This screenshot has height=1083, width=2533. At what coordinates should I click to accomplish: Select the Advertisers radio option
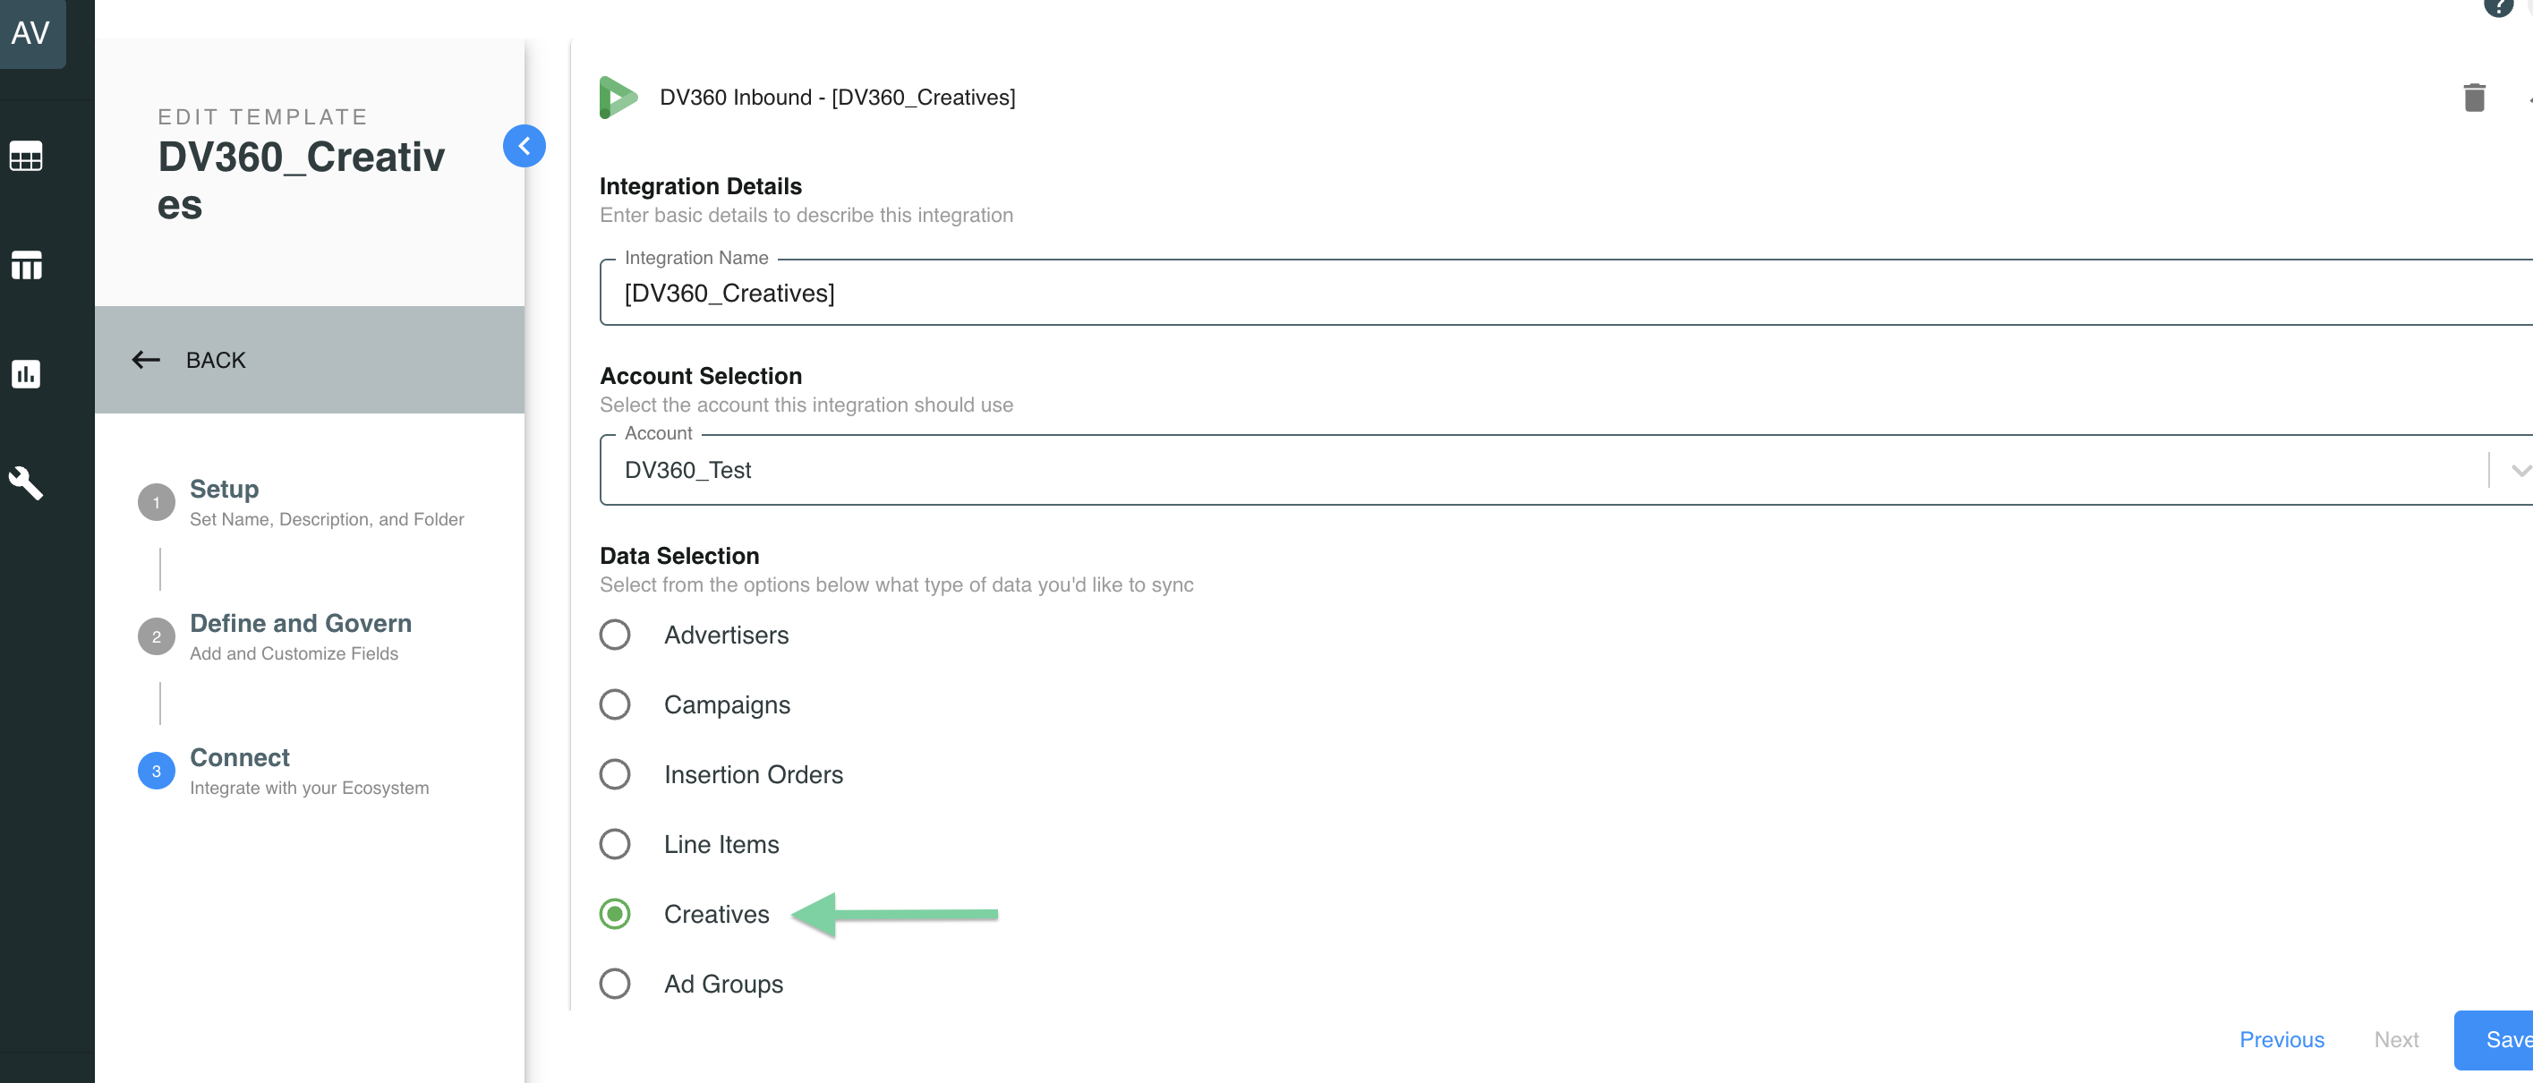coord(616,635)
